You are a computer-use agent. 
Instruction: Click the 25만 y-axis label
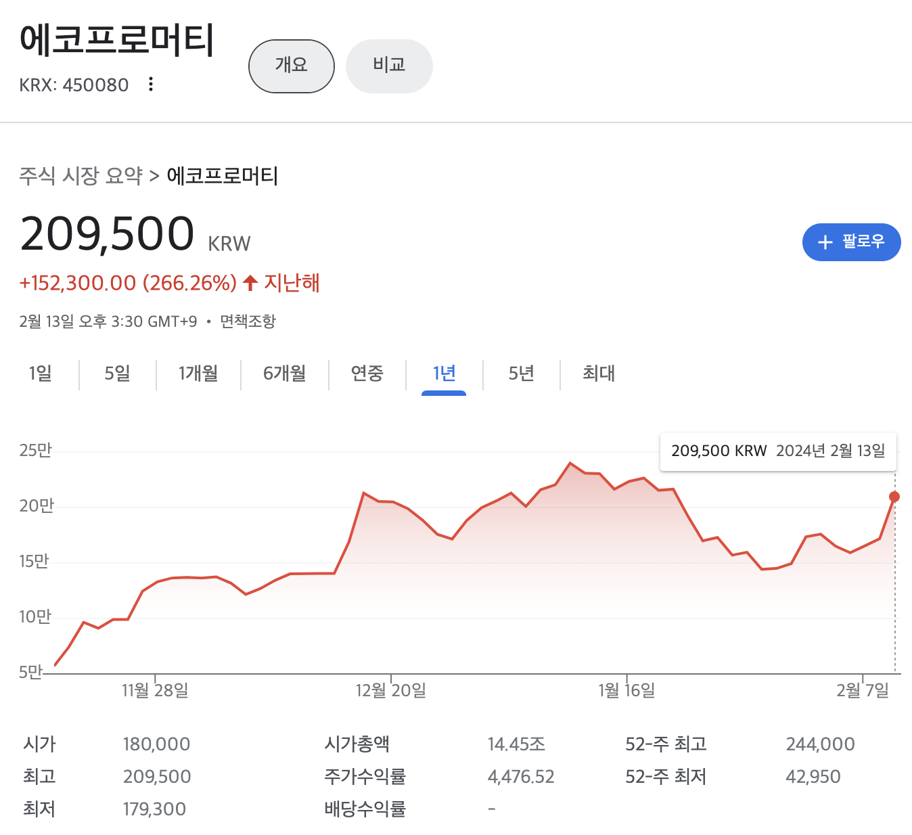35,451
